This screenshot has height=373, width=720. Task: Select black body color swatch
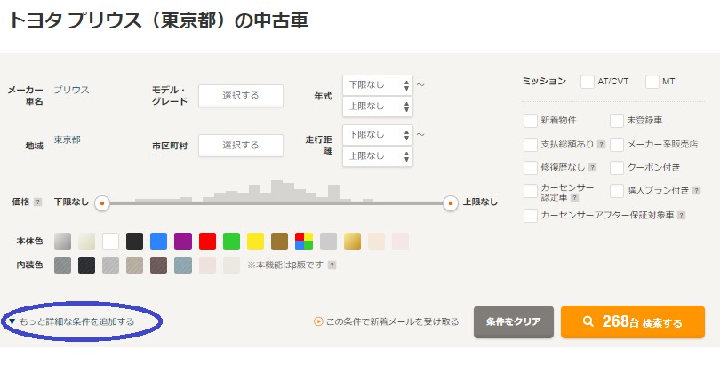point(134,241)
